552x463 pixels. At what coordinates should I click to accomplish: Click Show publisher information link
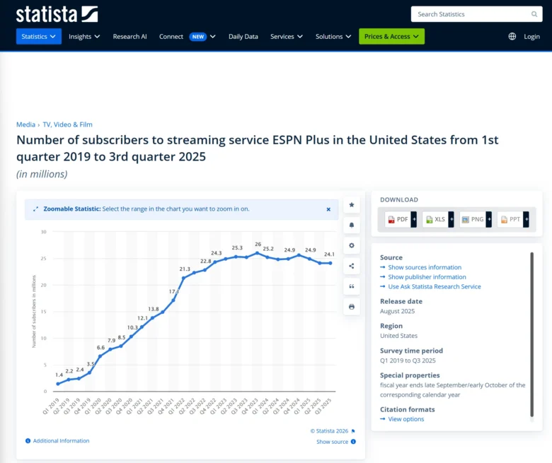(427, 277)
